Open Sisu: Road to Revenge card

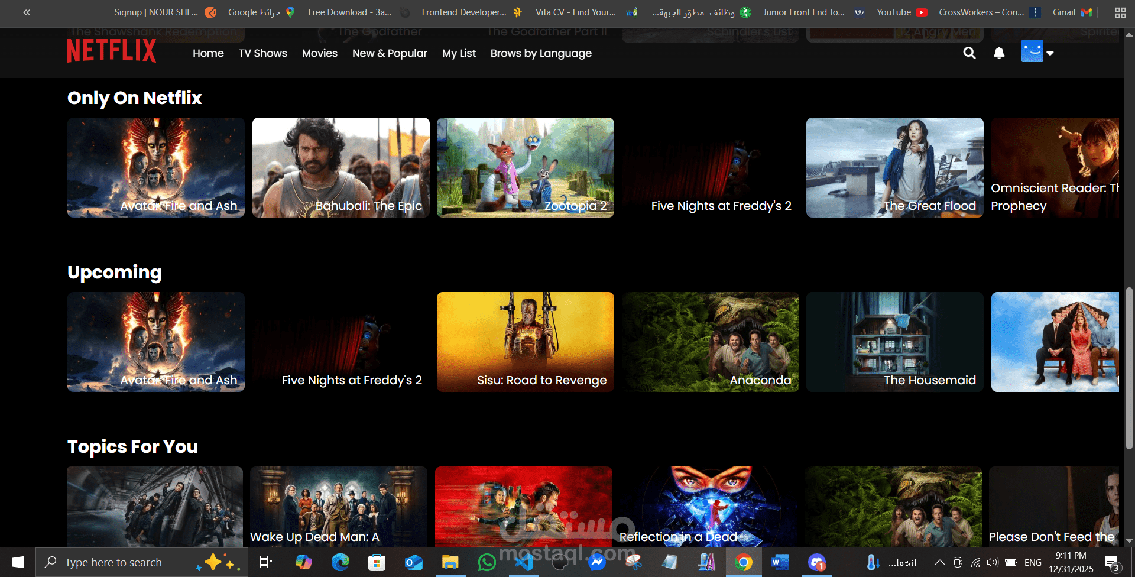pyautogui.click(x=526, y=342)
